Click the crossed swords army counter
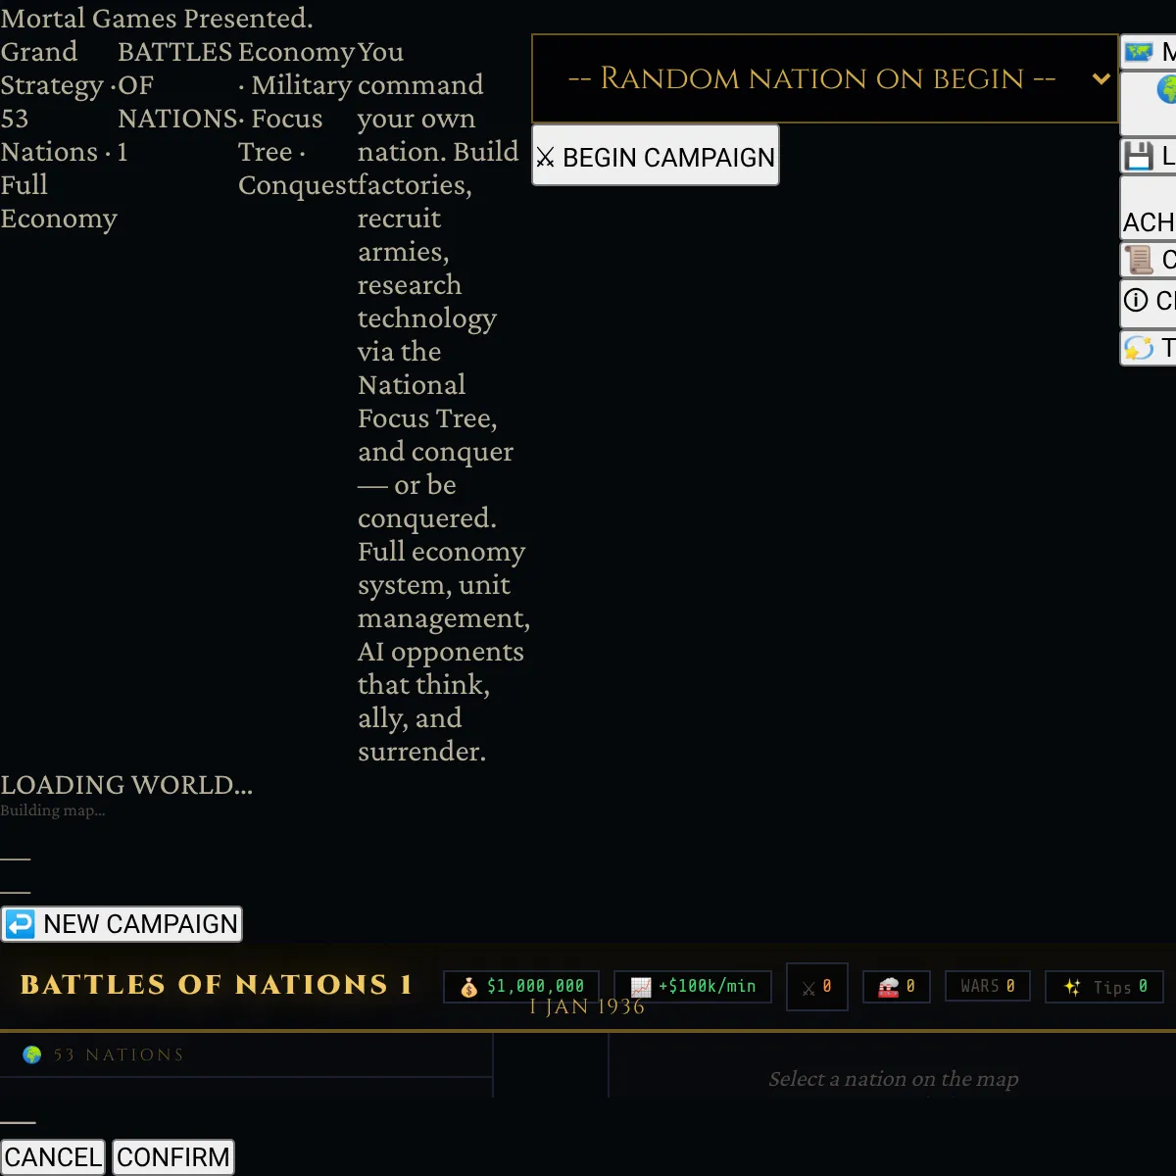 tap(816, 986)
